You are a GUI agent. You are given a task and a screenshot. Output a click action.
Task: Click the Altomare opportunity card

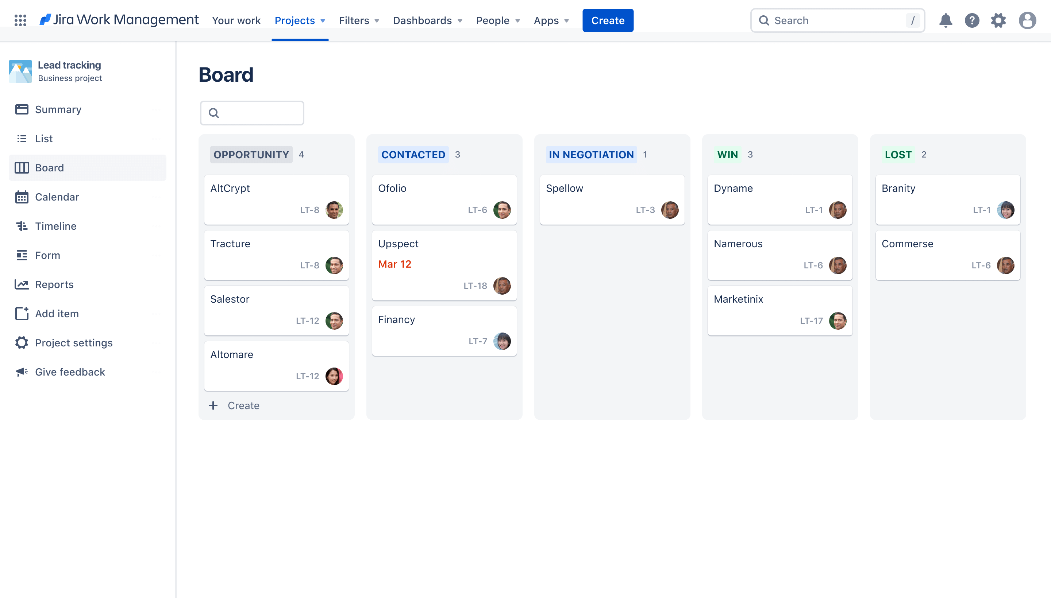pos(277,365)
